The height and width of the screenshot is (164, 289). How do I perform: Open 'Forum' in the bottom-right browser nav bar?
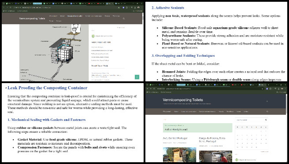click(238, 111)
